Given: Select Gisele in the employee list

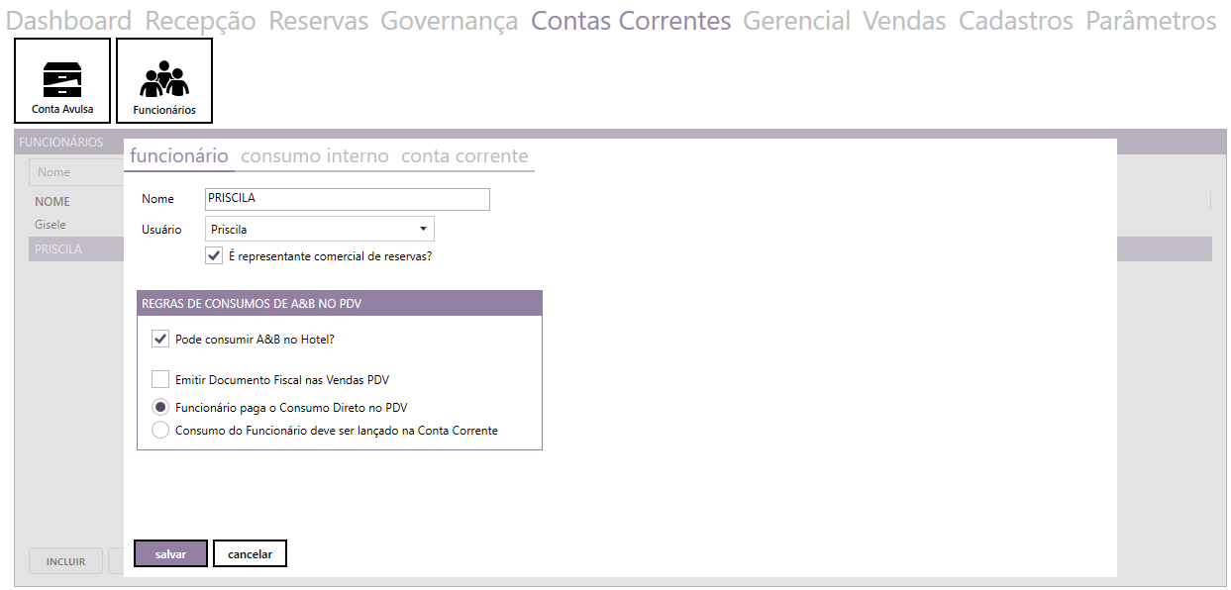Looking at the screenshot, I should (x=51, y=225).
